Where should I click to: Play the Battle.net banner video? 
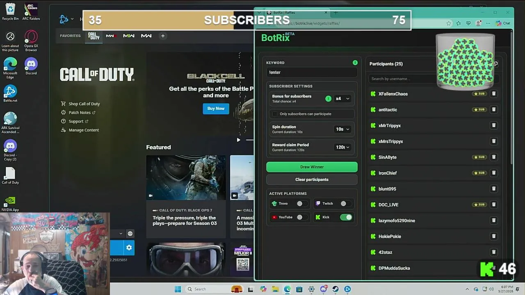point(238,140)
